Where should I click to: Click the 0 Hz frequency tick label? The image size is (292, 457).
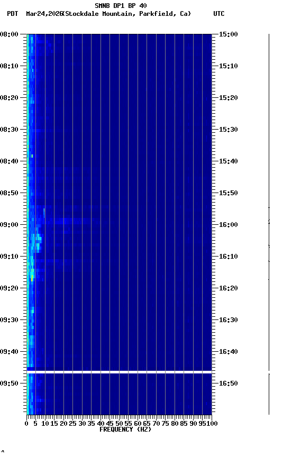(26, 424)
